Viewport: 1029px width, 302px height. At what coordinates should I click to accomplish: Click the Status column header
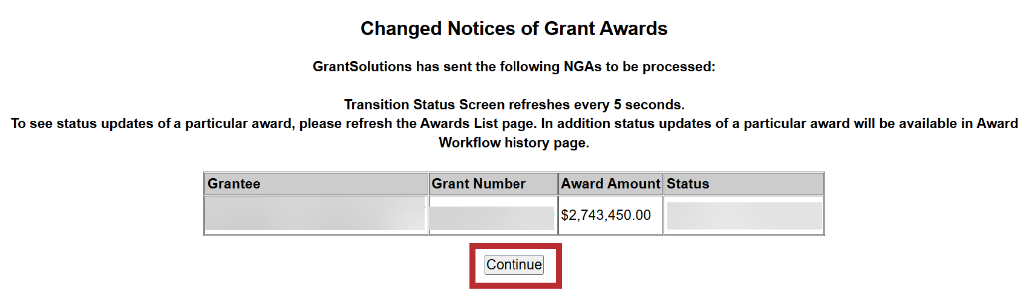[688, 184]
